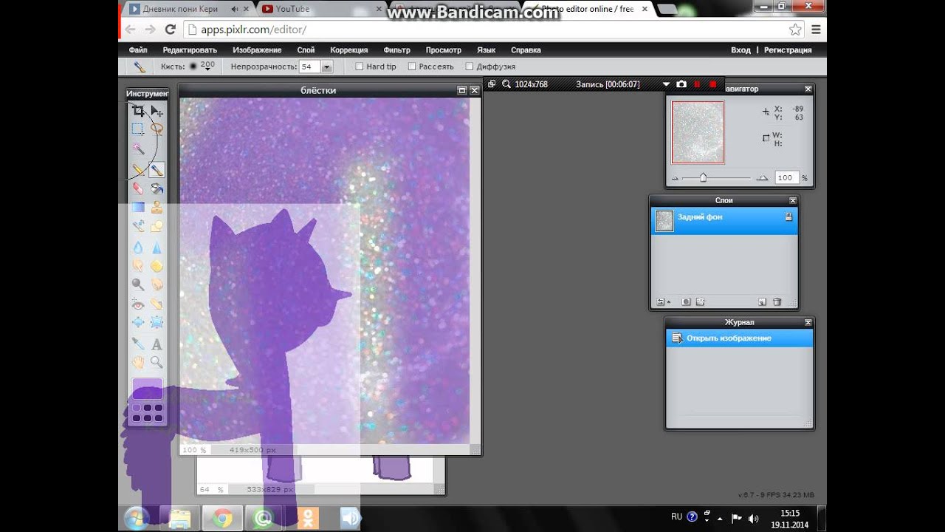Open Chrome hamburger menu
The width and height of the screenshot is (945, 532).
[816, 30]
